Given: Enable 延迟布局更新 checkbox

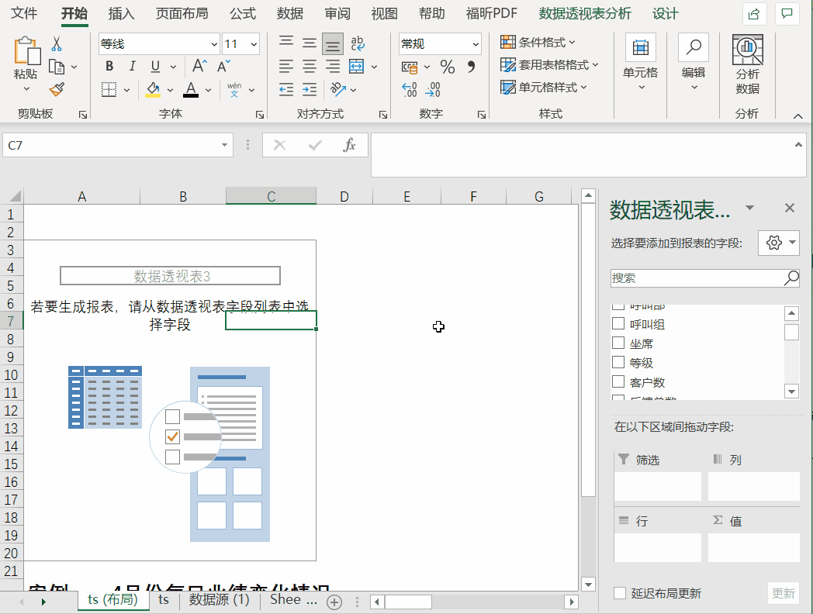Looking at the screenshot, I should pos(620,593).
